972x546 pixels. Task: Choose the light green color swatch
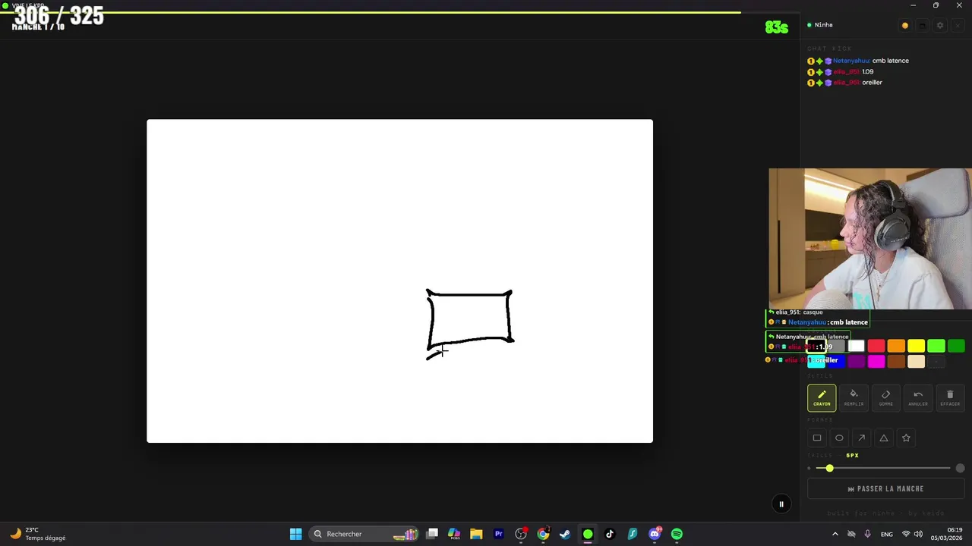(x=936, y=347)
